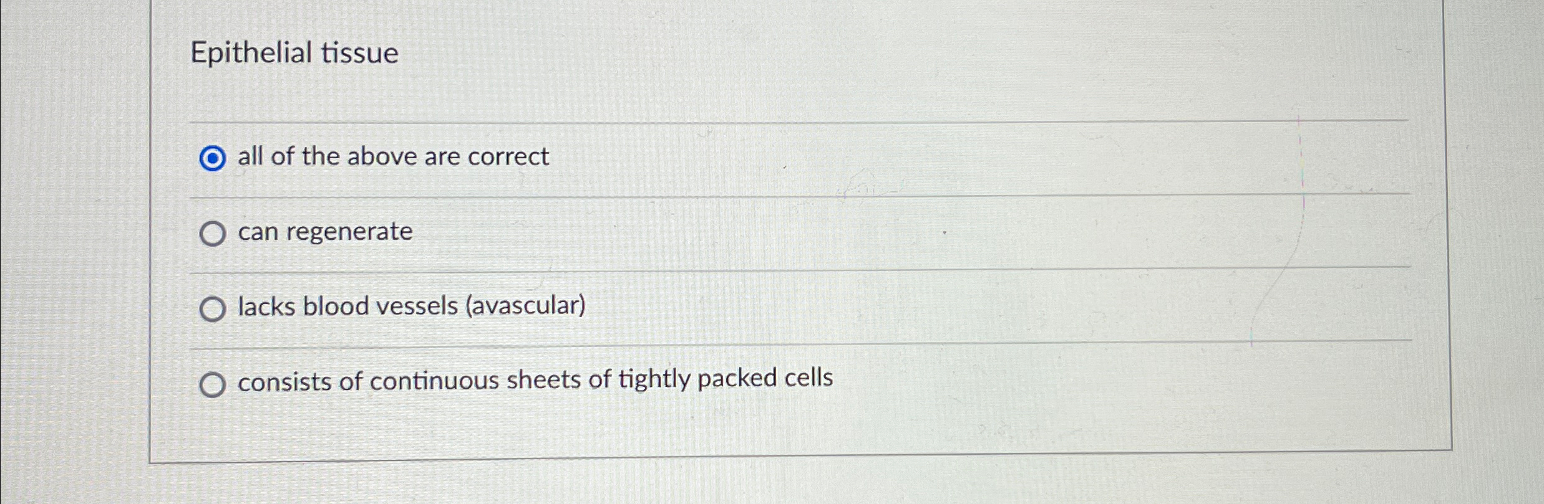1544x504 pixels.
Task: Click the blank space below the answers
Action: tap(749, 436)
